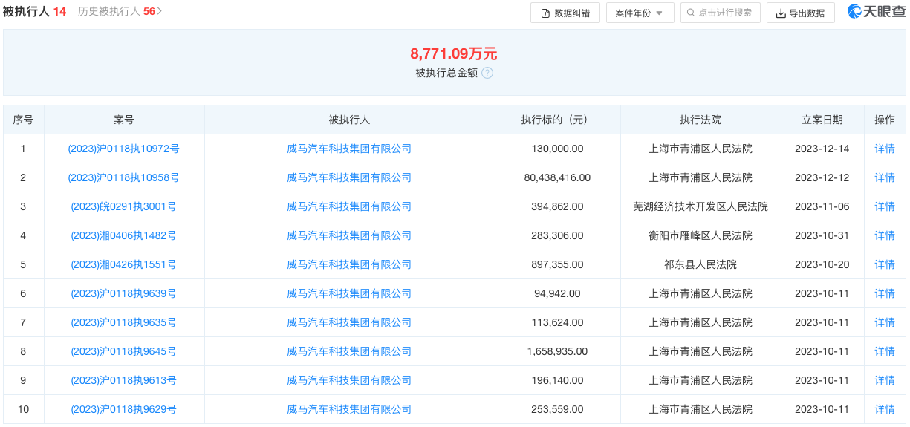The image size is (910, 427).
Task: Open 详情 for case 沪0118执9629号
Action: [x=885, y=409]
